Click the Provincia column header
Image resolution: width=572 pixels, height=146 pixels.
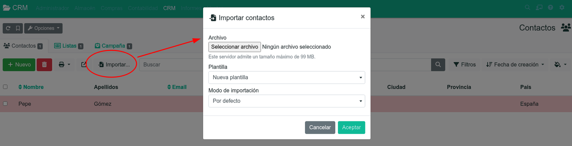(459, 87)
